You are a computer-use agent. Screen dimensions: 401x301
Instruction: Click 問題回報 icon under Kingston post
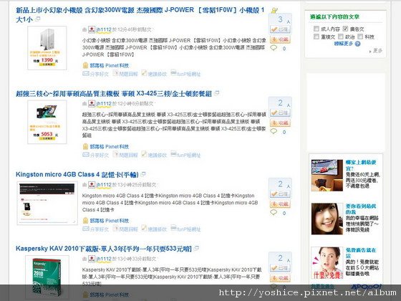[115, 229]
